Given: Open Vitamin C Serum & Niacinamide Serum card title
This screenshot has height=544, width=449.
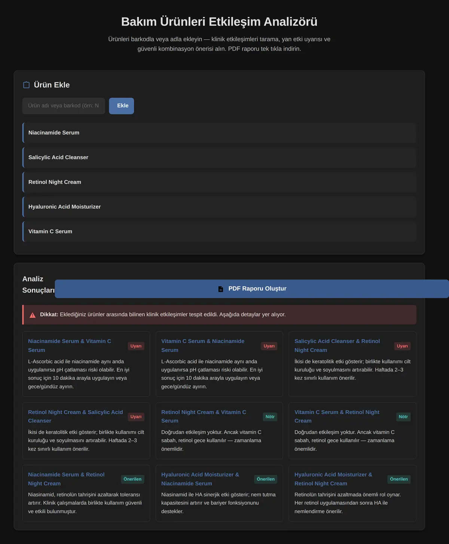Looking at the screenshot, I should pyautogui.click(x=203, y=346).
